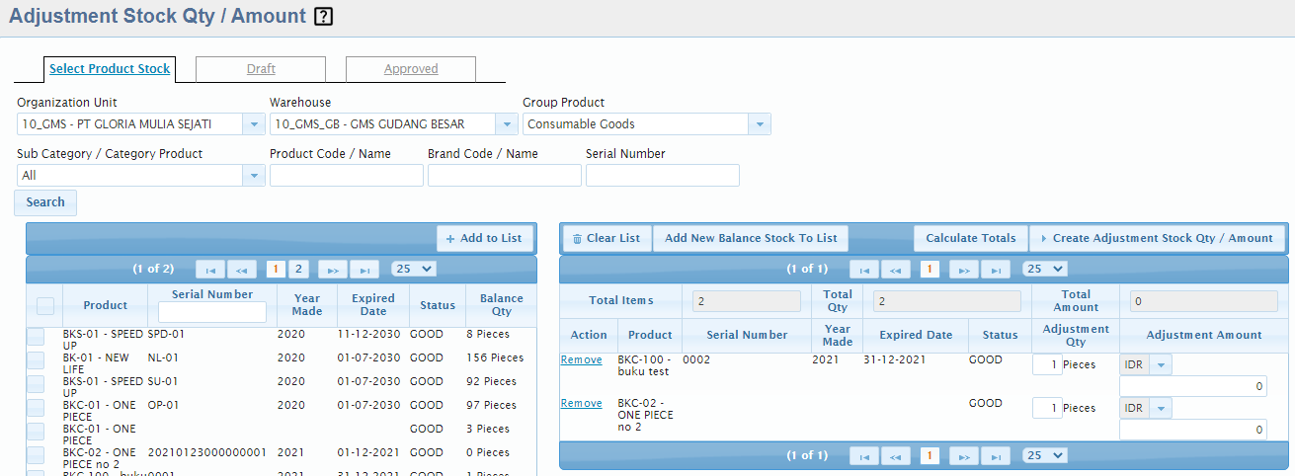Click Clear List trash button
Image resolution: width=1295 pixels, height=476 pixels.
pos(607,238)
